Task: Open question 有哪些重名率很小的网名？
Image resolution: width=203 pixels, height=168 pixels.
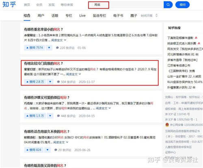Action: click(43, 29)
